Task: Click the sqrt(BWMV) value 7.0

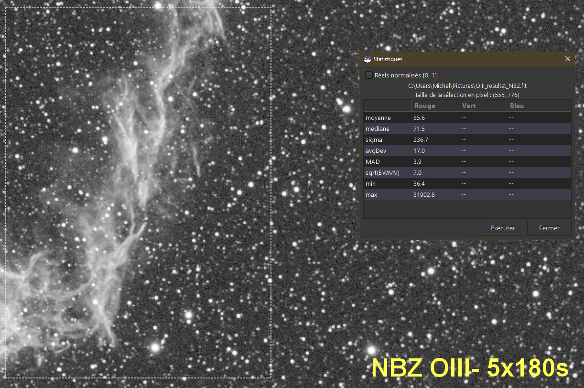Action: [x=417, y=172]
